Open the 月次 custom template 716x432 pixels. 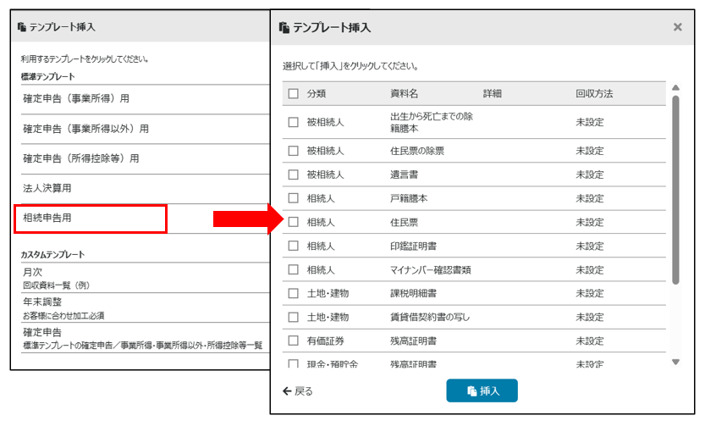[x=34, y=273]
